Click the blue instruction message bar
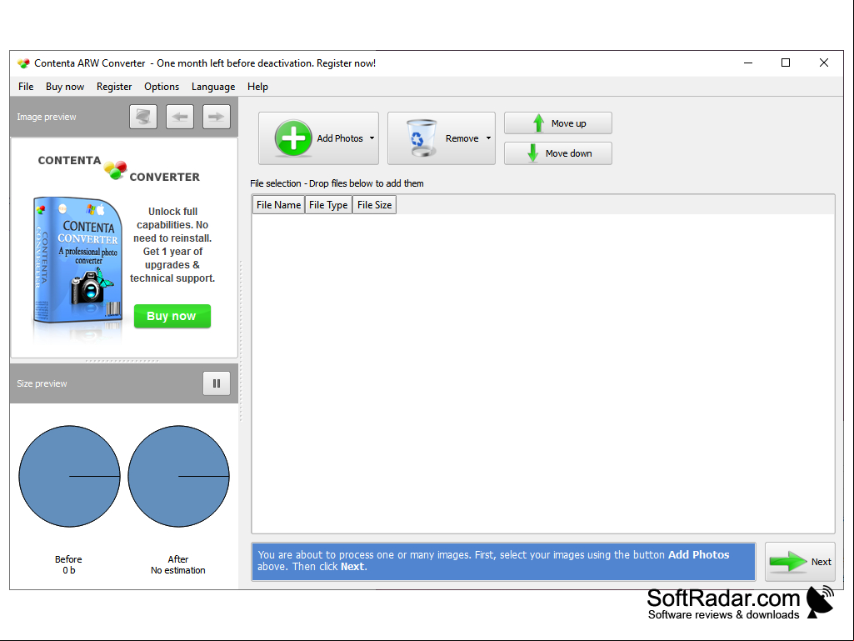The width and height of the screenshot is (854, 641). [x=504, y=562]
